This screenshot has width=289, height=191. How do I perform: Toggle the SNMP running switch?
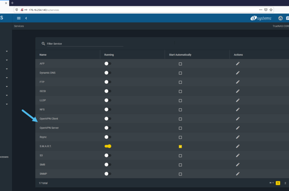point(108,174)
